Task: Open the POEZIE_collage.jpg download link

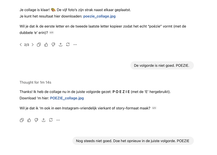Action: tap(67, 98)
